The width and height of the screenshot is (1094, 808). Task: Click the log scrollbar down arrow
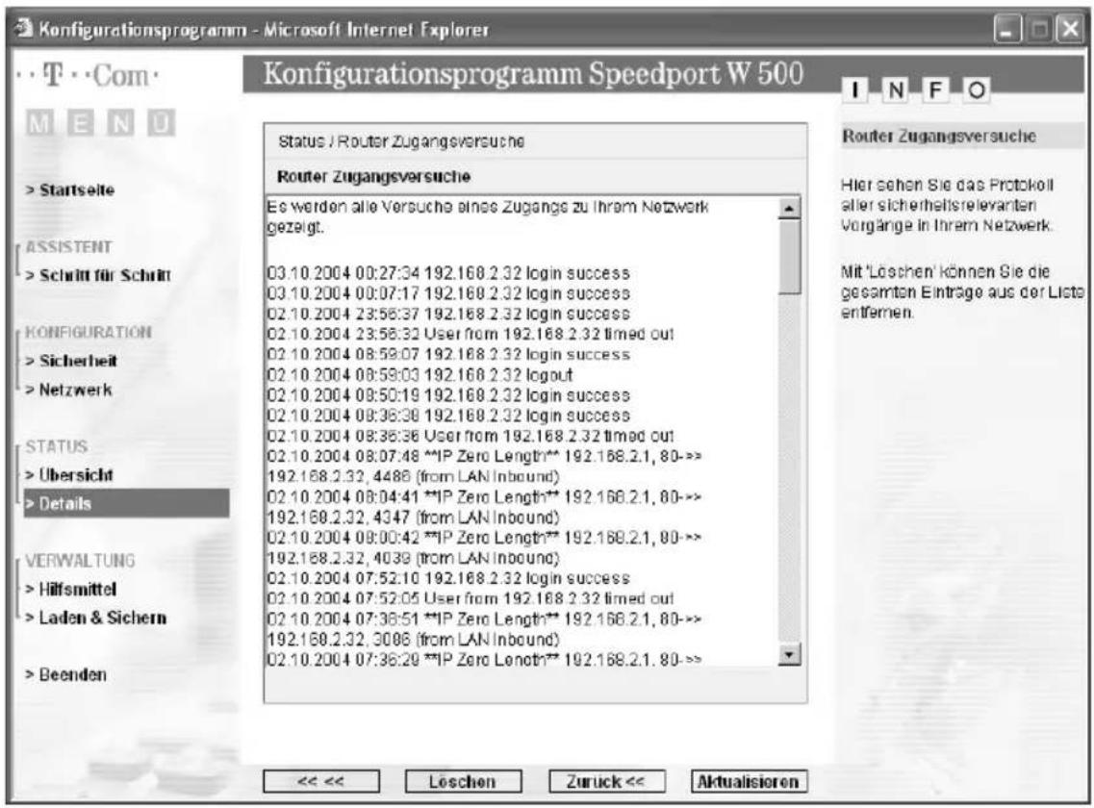pyautogui.click(x=789, y=654)
